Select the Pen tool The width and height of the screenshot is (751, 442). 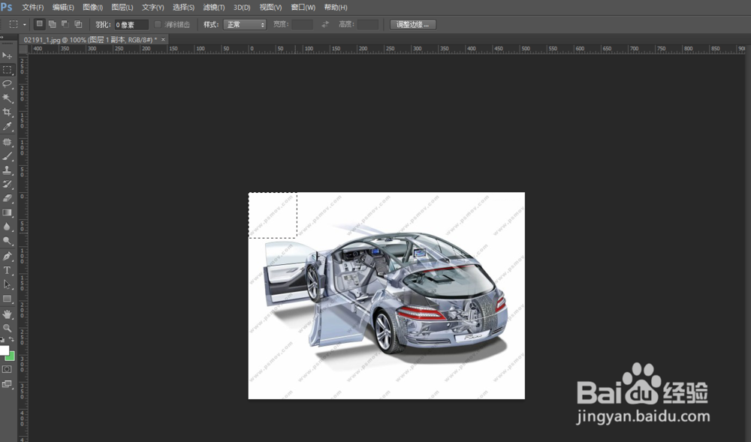point(8,257)
